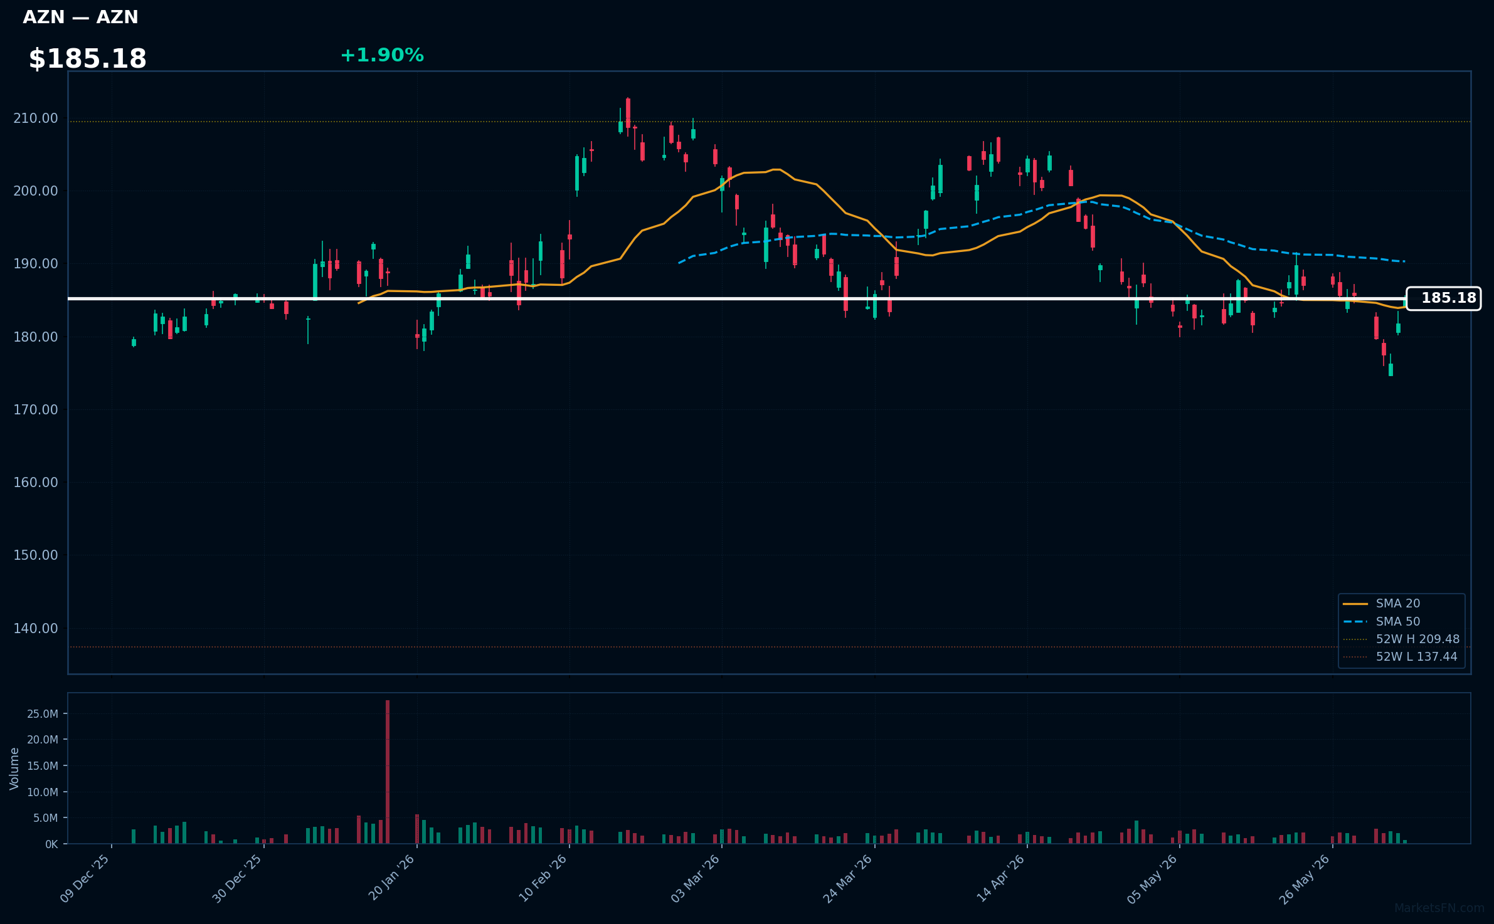1494x924 pixels.
Task: Click the 26 May '26 date label
Action: coord(1305,878)
